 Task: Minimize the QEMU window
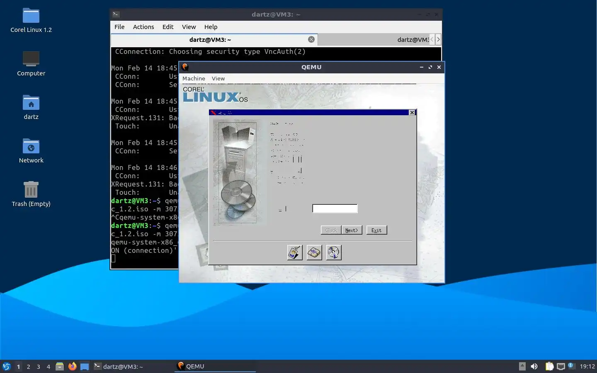(422, 67)
